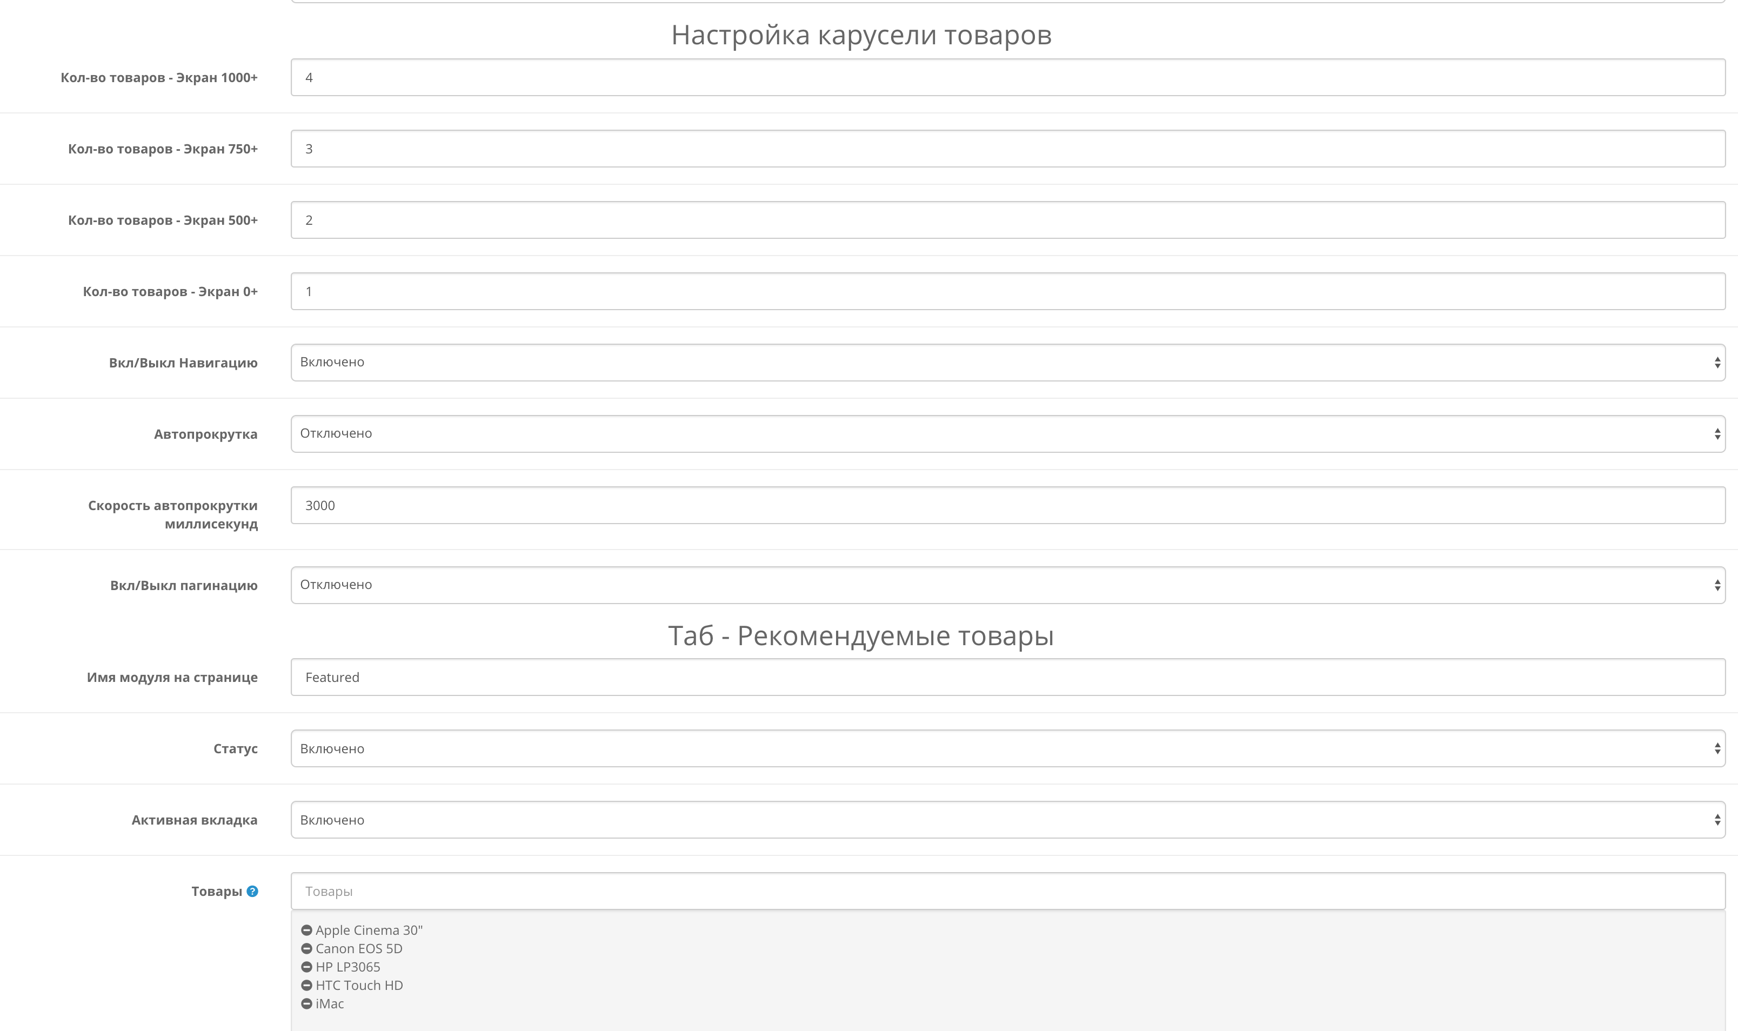The image size is (1738, 1031).
Task: Click the Товары autocomplete input field
Action: pyautogui.click(x=1008, y=892)
